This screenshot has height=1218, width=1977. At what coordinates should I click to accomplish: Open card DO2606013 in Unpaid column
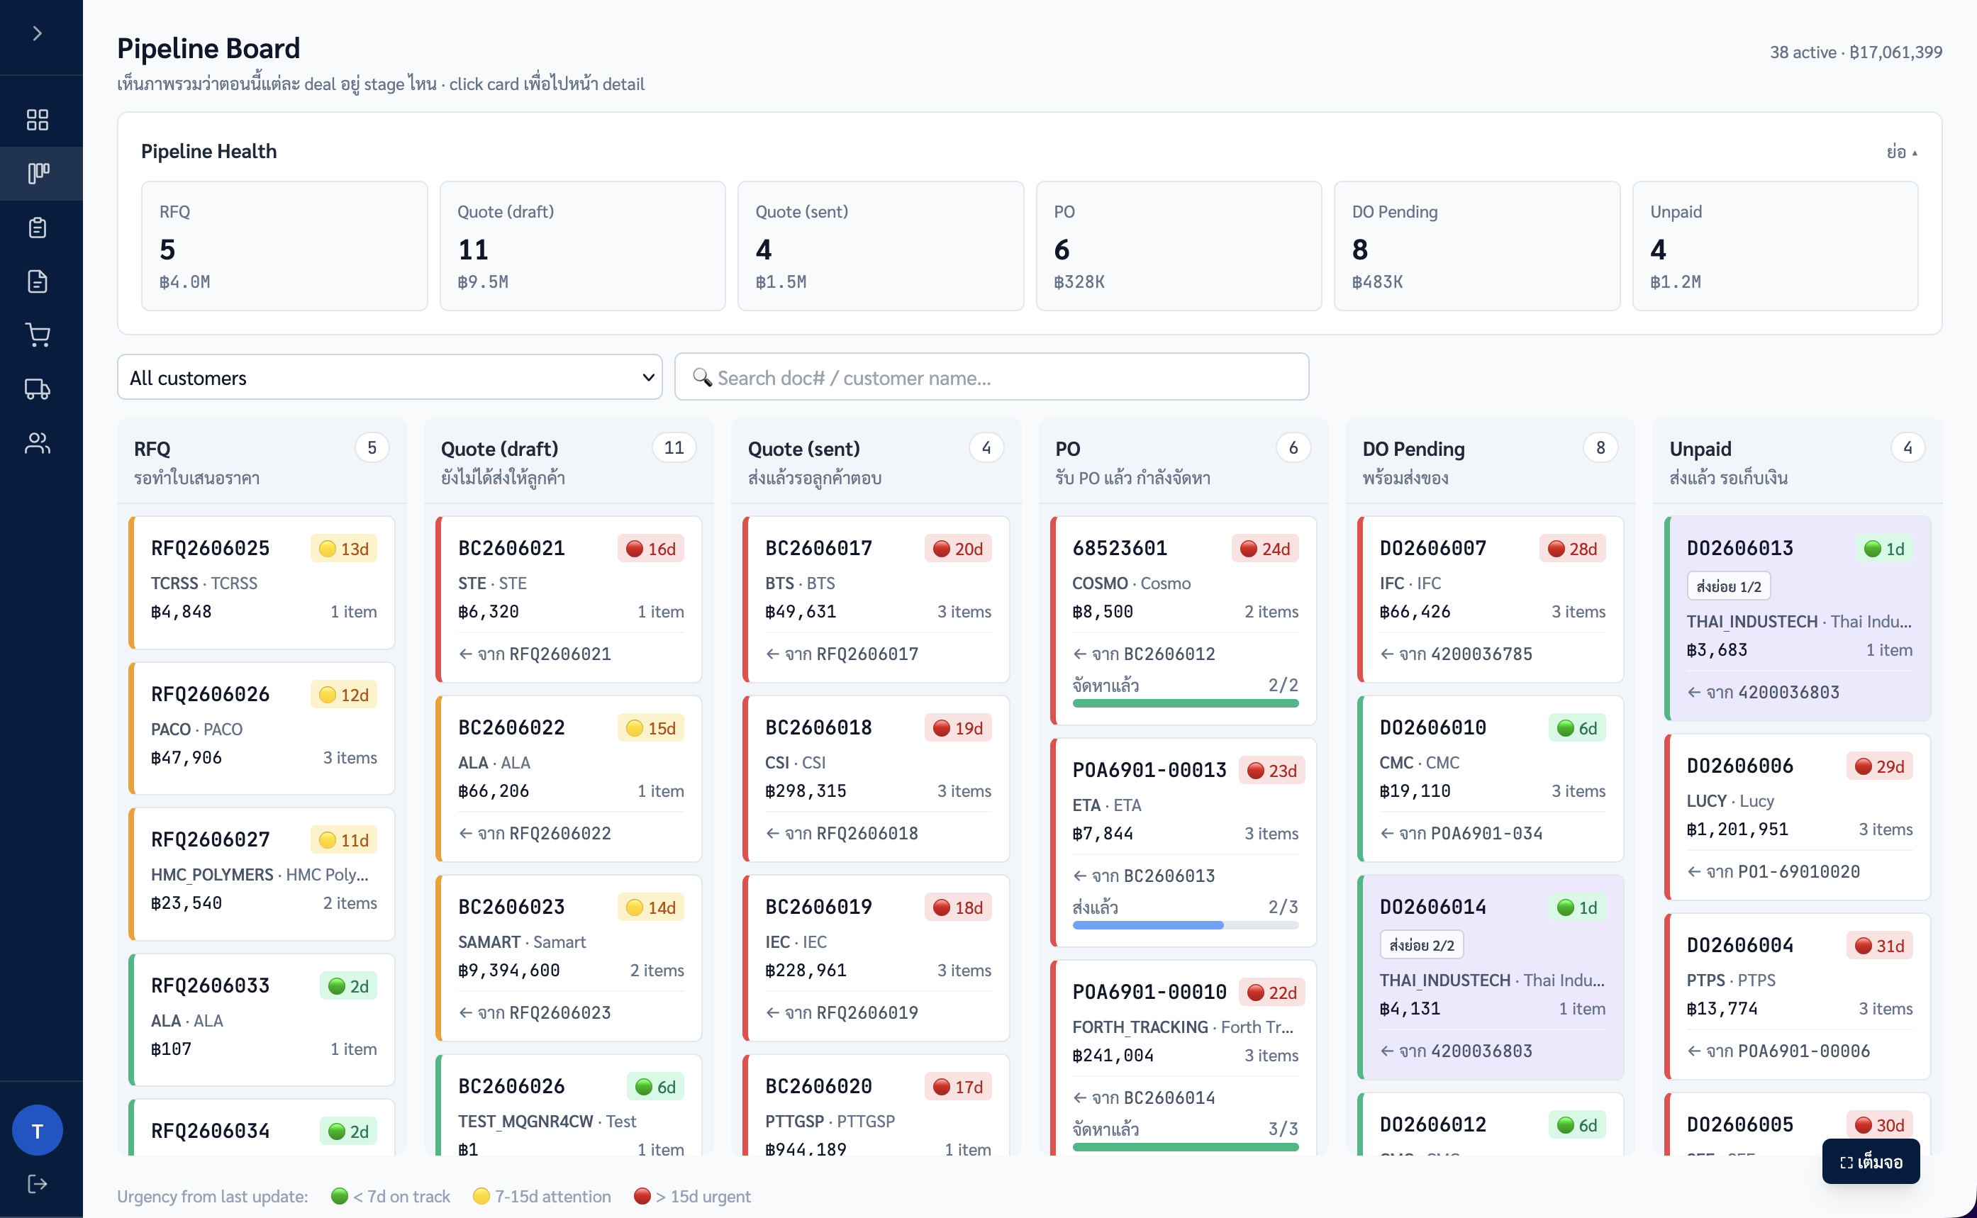point(1798,619)
